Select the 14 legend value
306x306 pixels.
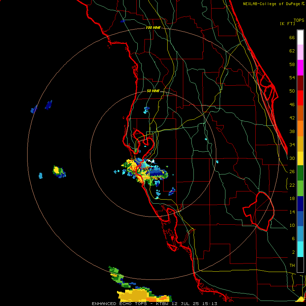click(292, 212)
